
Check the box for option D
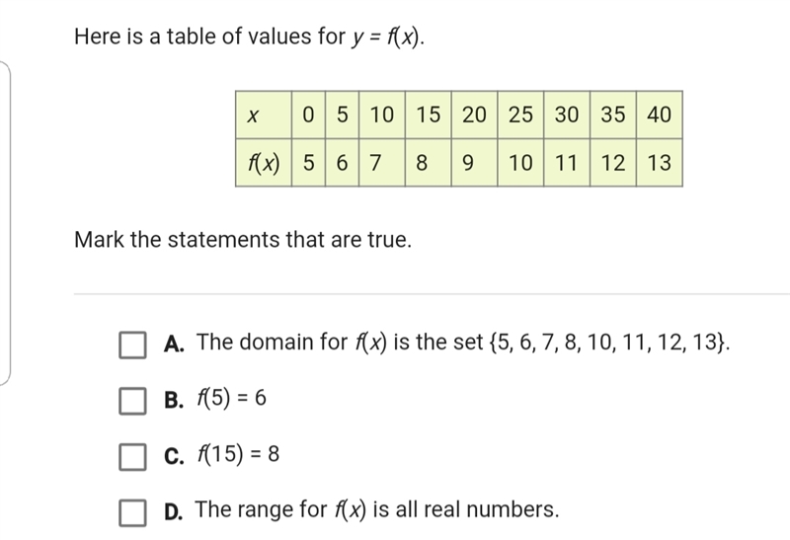(132, 512)
